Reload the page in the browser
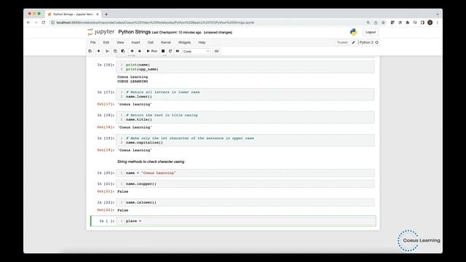The image size is (466, 262). pyautogui.click(x=44, y=23)
